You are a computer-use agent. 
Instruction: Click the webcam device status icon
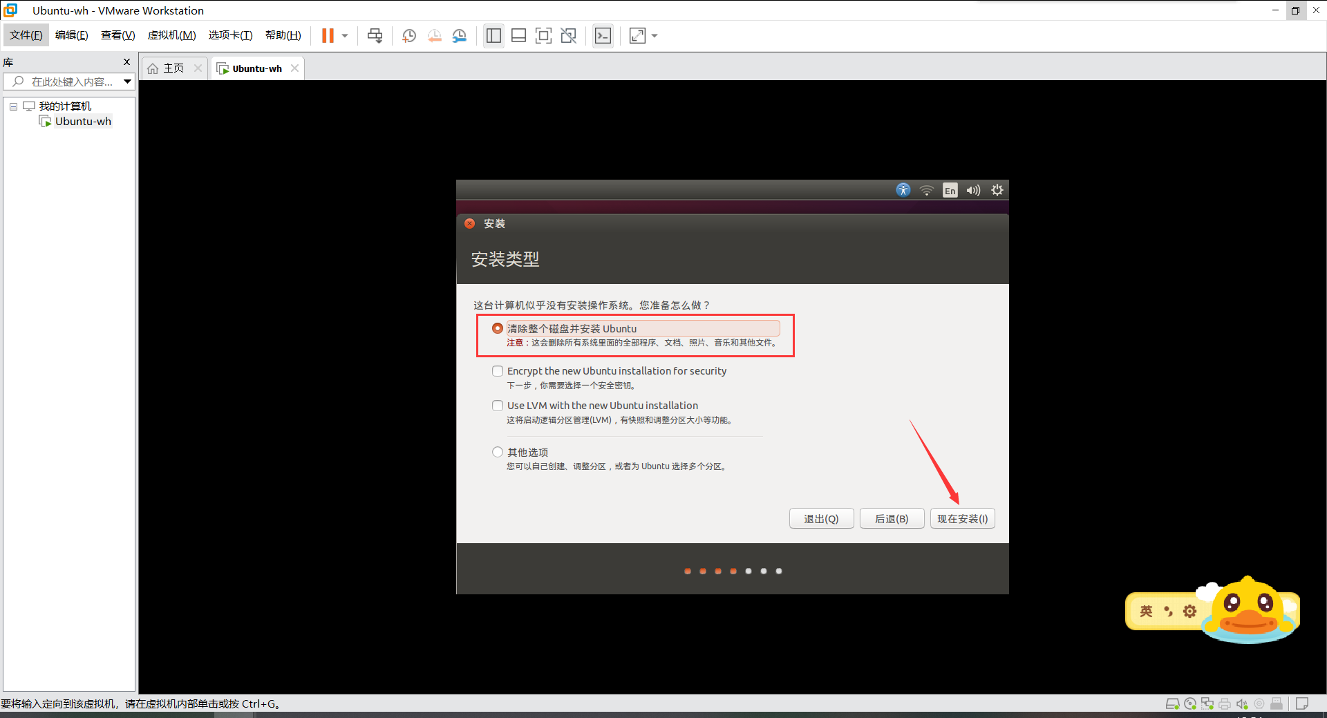coord(1259,703)
